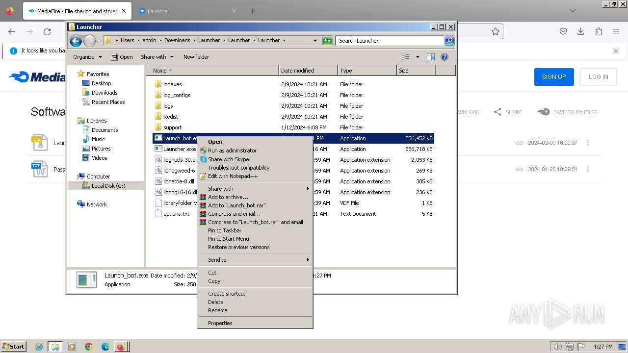This screenshot has height=353, width=628.
Task: Click New folder toolbar button
Action: [x=196, y=57]
